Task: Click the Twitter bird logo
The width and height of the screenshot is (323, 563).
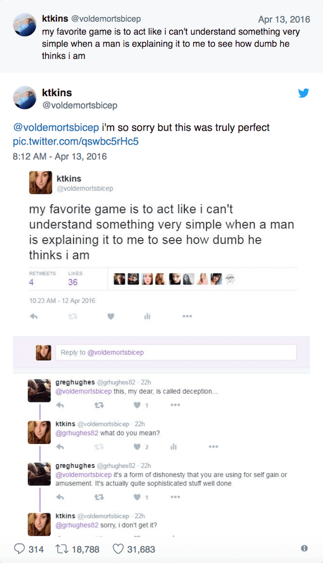Action: pos(304,93)
